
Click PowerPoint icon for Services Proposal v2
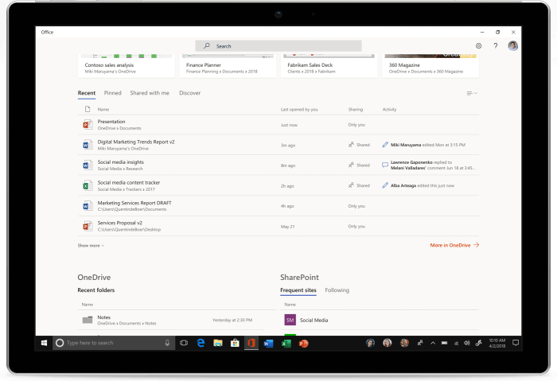tap(88, 226)
